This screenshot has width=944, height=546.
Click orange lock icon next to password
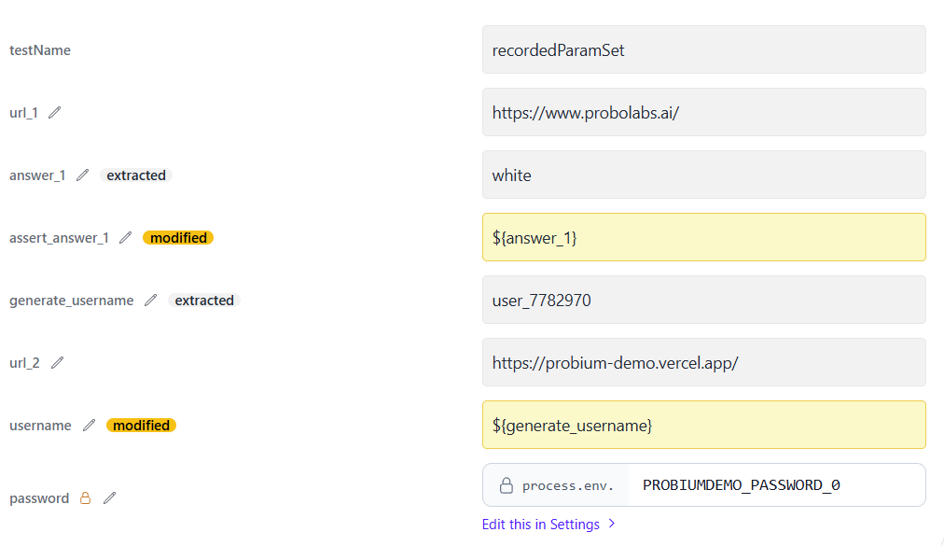pos(86,498)
